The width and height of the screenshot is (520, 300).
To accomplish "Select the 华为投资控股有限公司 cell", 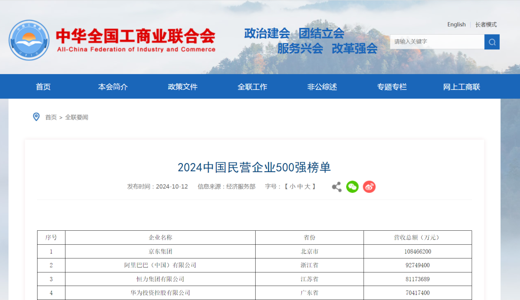I will click(x=160, y=293).
